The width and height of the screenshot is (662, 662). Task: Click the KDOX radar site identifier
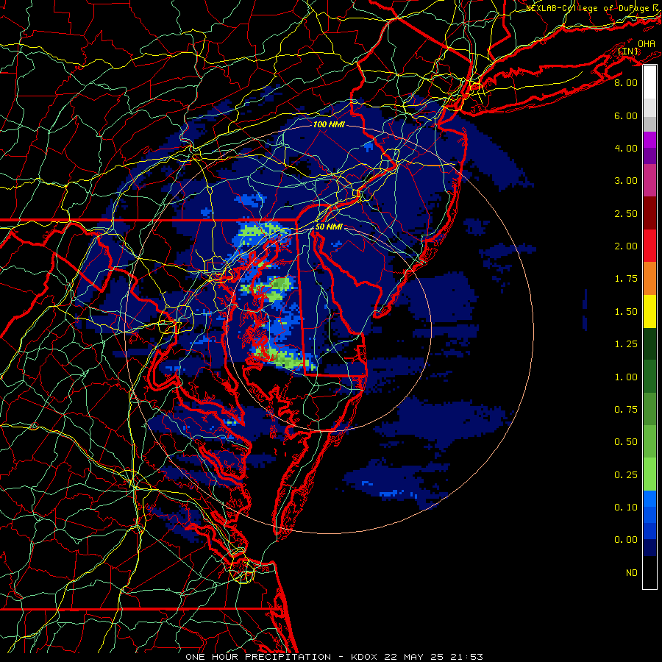coord(365,657)
